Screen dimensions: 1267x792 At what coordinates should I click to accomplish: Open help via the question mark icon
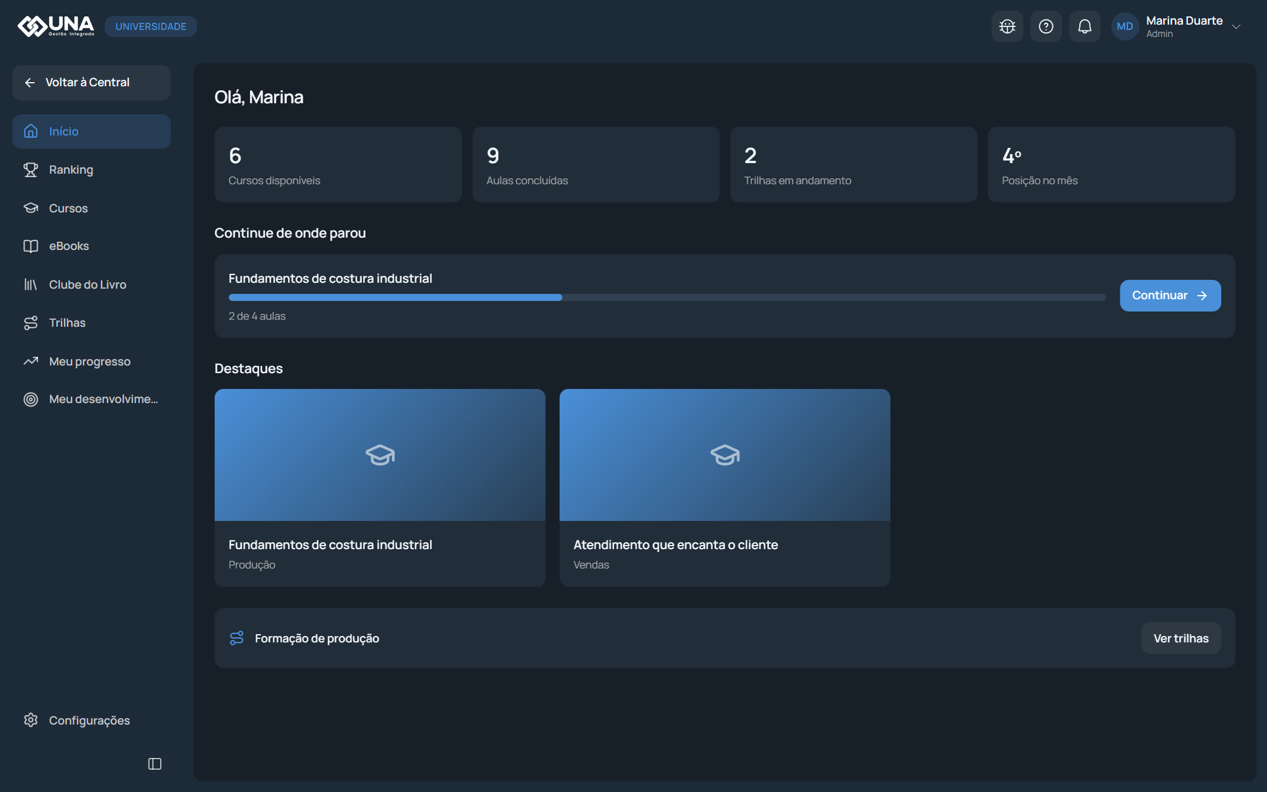[x=1046, y=26]
